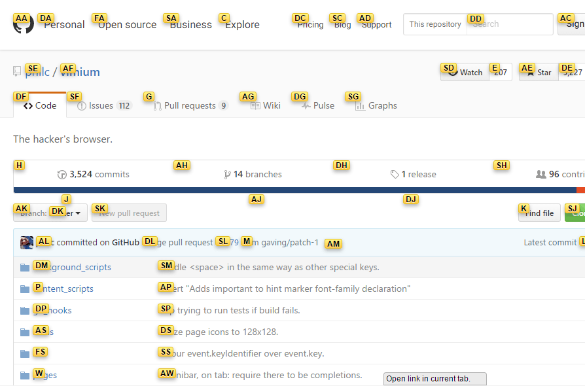
Task: Open the Pull requests tab
Action: point(190,105)
